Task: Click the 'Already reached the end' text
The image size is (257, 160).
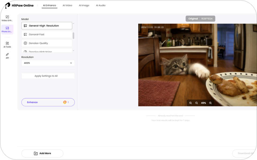Action: tap(170, 115)
